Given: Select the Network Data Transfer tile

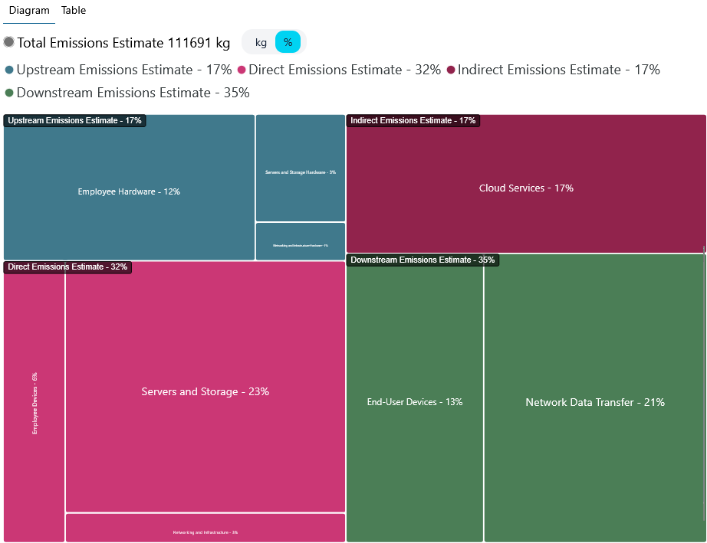Looking at the screenshot, I should (594, 402).
